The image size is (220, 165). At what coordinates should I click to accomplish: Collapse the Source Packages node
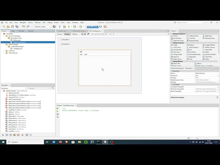pyautogui.click(x=4, y=36)
